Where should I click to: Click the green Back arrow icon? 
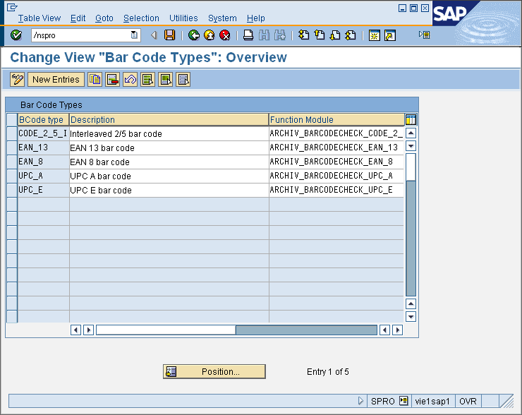(x=193, y=35)
